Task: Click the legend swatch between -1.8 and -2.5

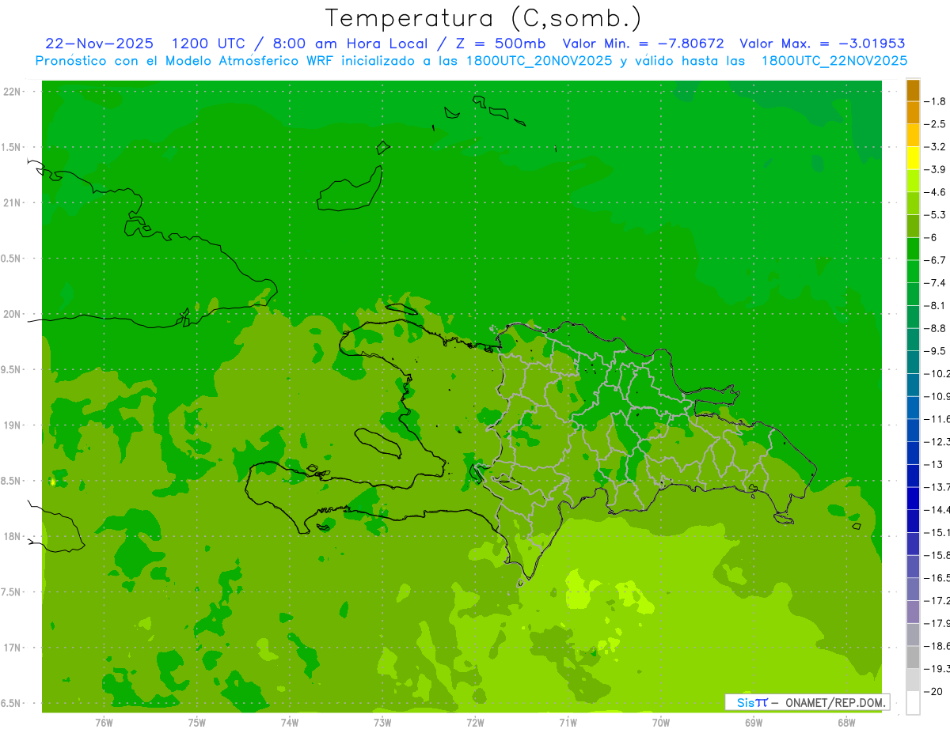Action: pyautogui.click(x=913, y=112)
